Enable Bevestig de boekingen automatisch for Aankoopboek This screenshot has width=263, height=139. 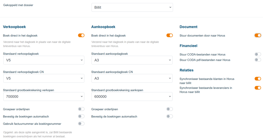click(169, 116)
